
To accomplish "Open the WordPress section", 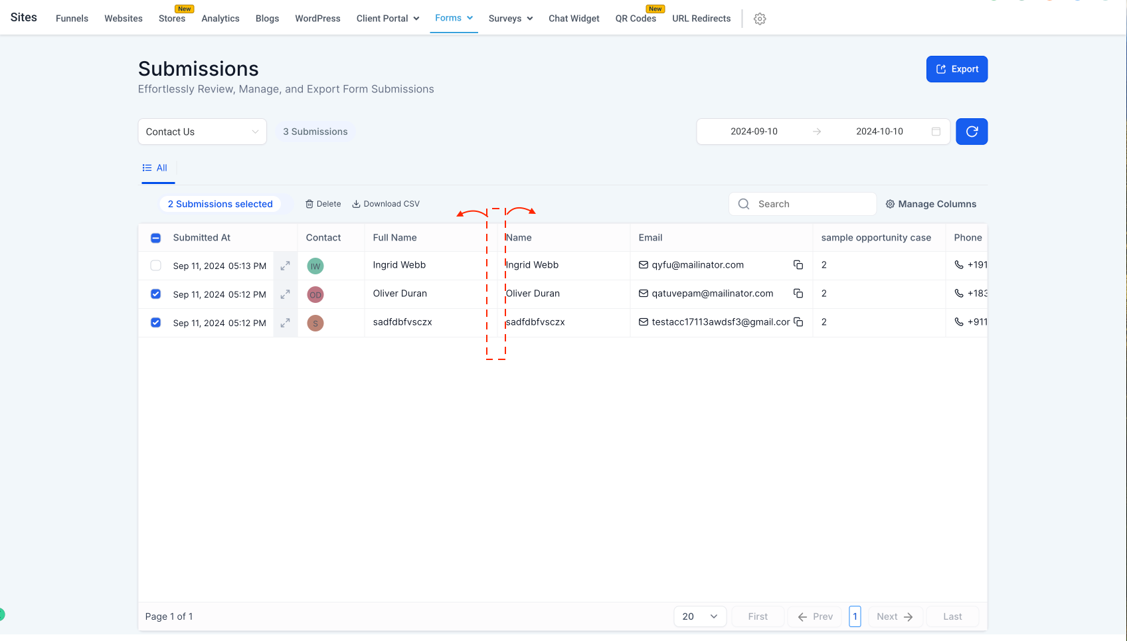I will click(x=317, y=19).
